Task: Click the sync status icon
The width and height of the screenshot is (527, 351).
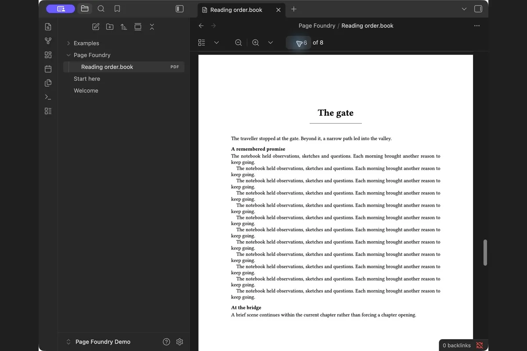Action: point(480,345)
